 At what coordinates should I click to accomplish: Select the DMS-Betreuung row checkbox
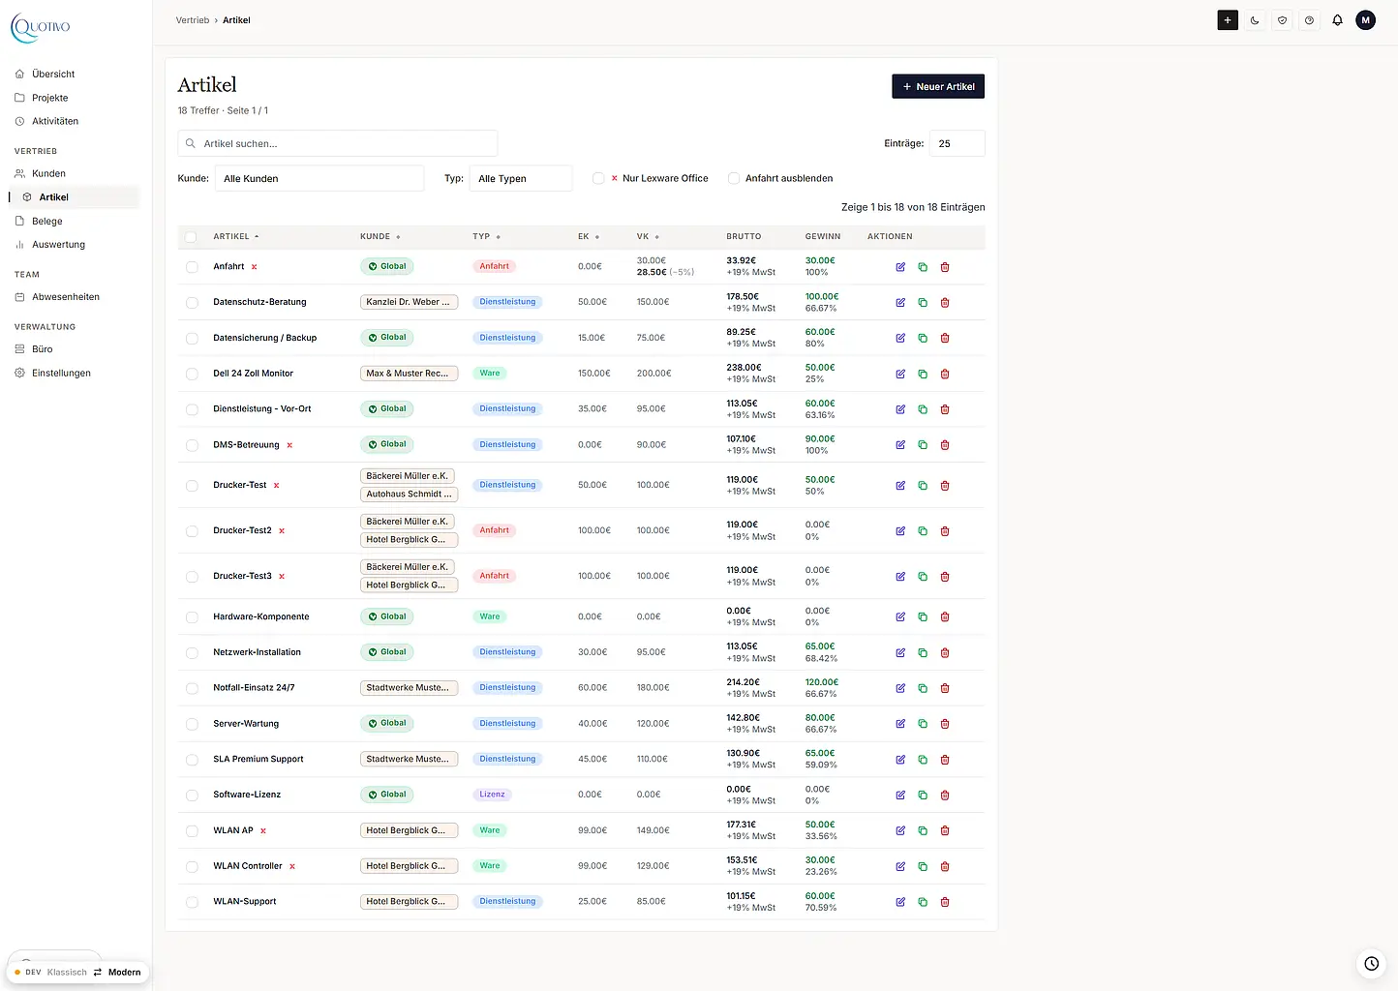point(192,445)
